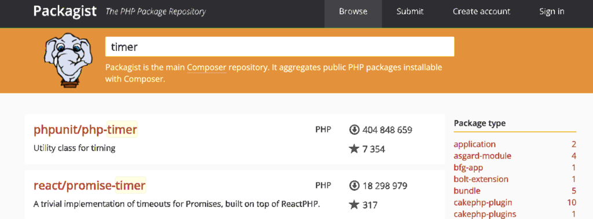Select Sign in in header
Screen dimensions: 593x219
pyautogui.click(x=552, y=12)
